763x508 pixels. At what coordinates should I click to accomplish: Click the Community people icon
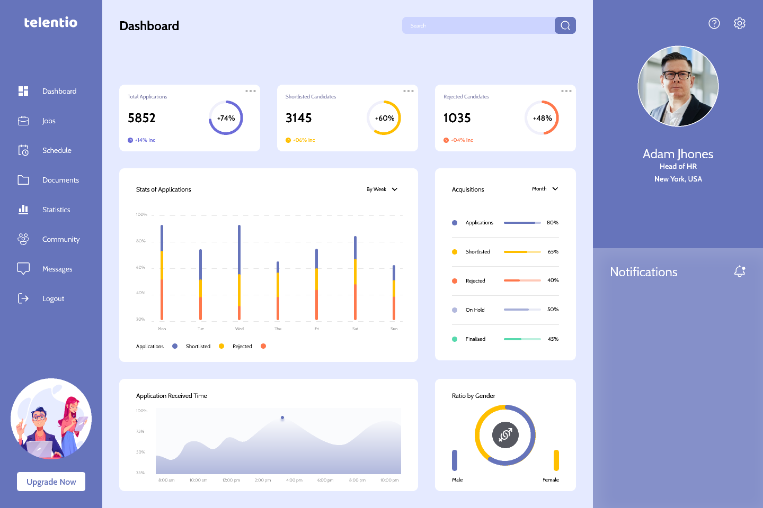coord(23,239)
